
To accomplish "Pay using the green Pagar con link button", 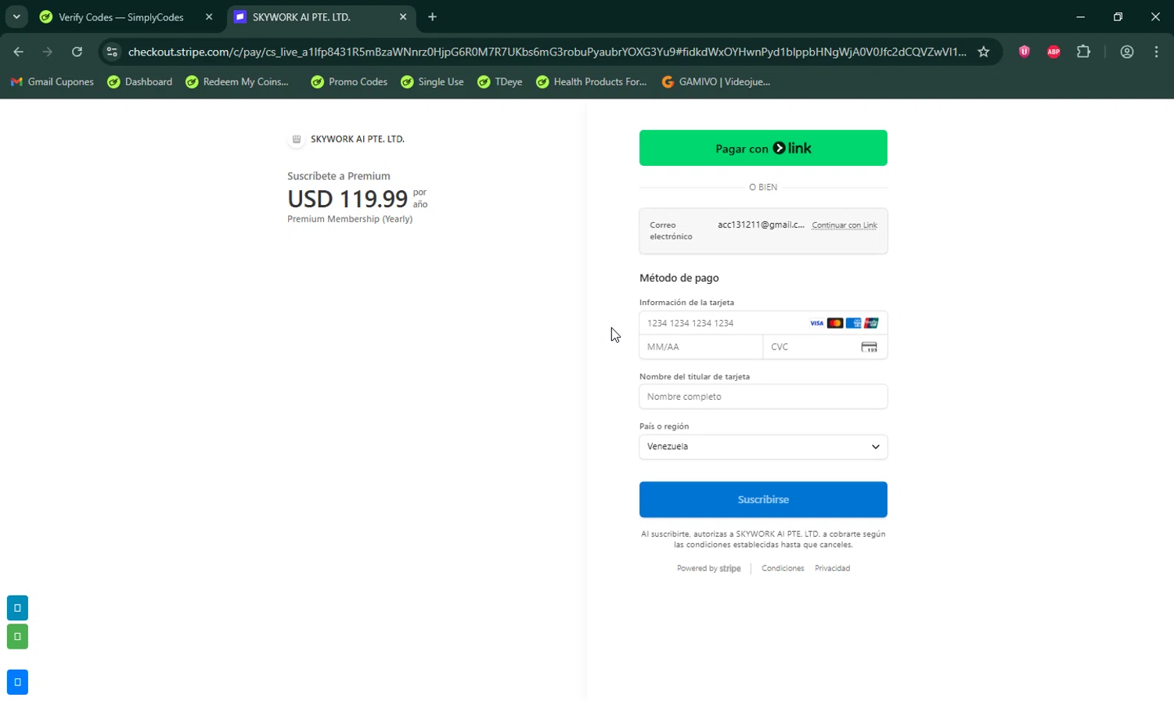I will 763,148.
